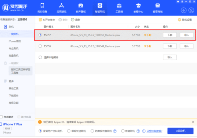The height and width of the screenshot is (138, 197).
Task: Open the 工具箱 toolbox icon
Action: click(x=119, y=6)
